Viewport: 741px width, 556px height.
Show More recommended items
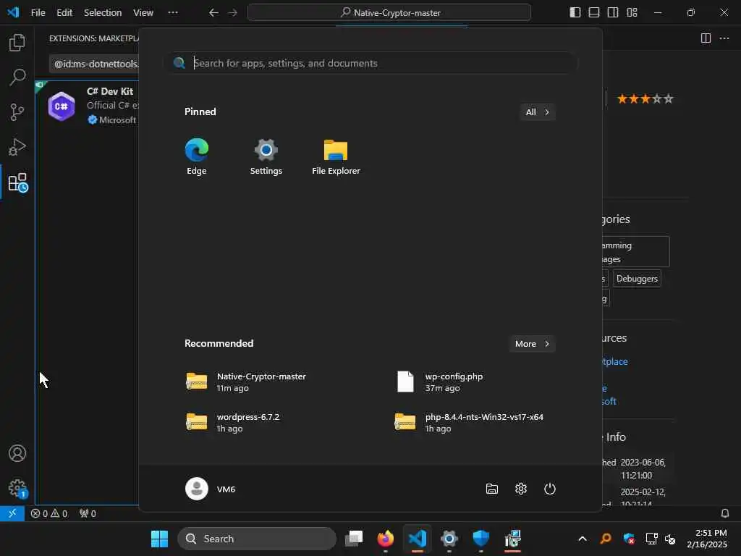[532, 344]
